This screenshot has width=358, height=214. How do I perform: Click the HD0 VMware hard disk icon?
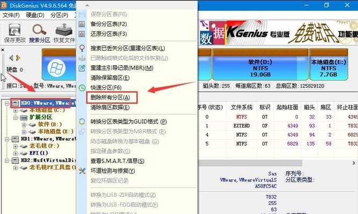tap(15, 104)
